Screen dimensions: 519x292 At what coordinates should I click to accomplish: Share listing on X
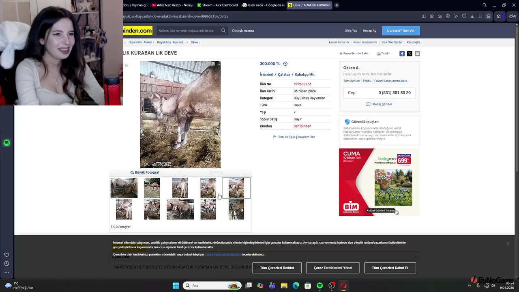410,54
